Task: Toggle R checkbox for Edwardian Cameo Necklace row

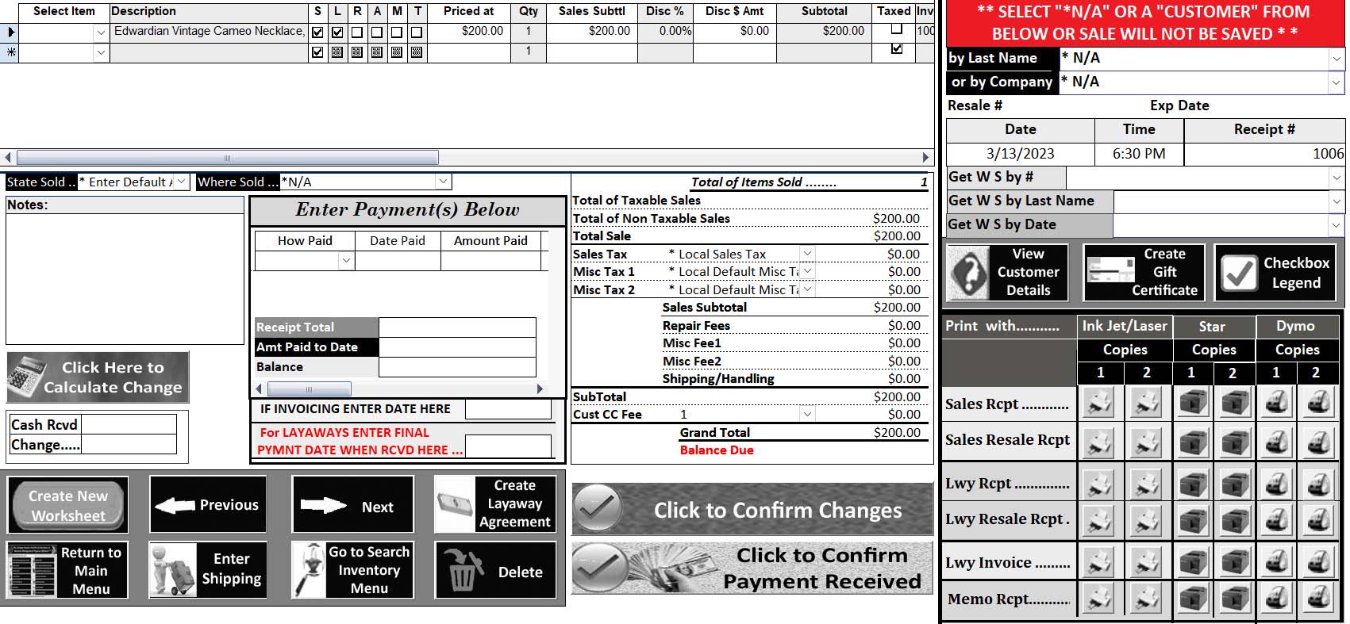Action: (357, 33)
